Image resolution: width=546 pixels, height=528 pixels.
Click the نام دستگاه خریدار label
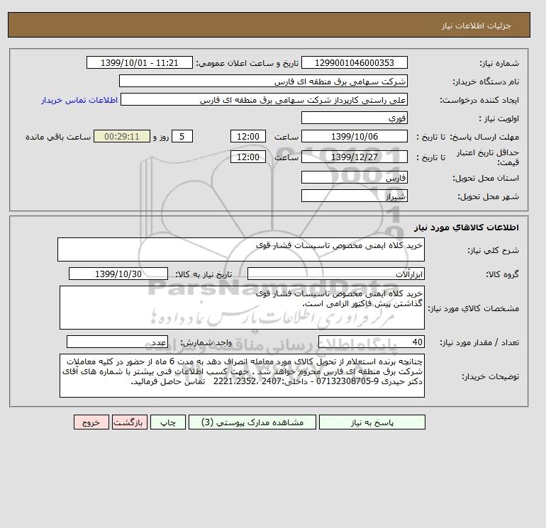(486, 82)
